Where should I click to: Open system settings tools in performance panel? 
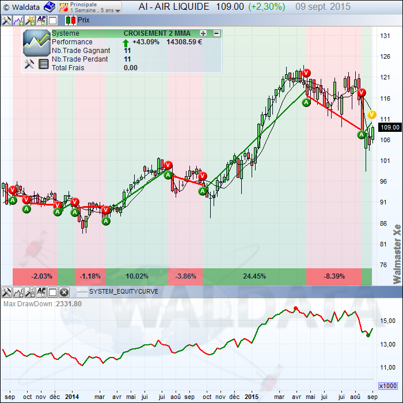(x=29, y=64)
